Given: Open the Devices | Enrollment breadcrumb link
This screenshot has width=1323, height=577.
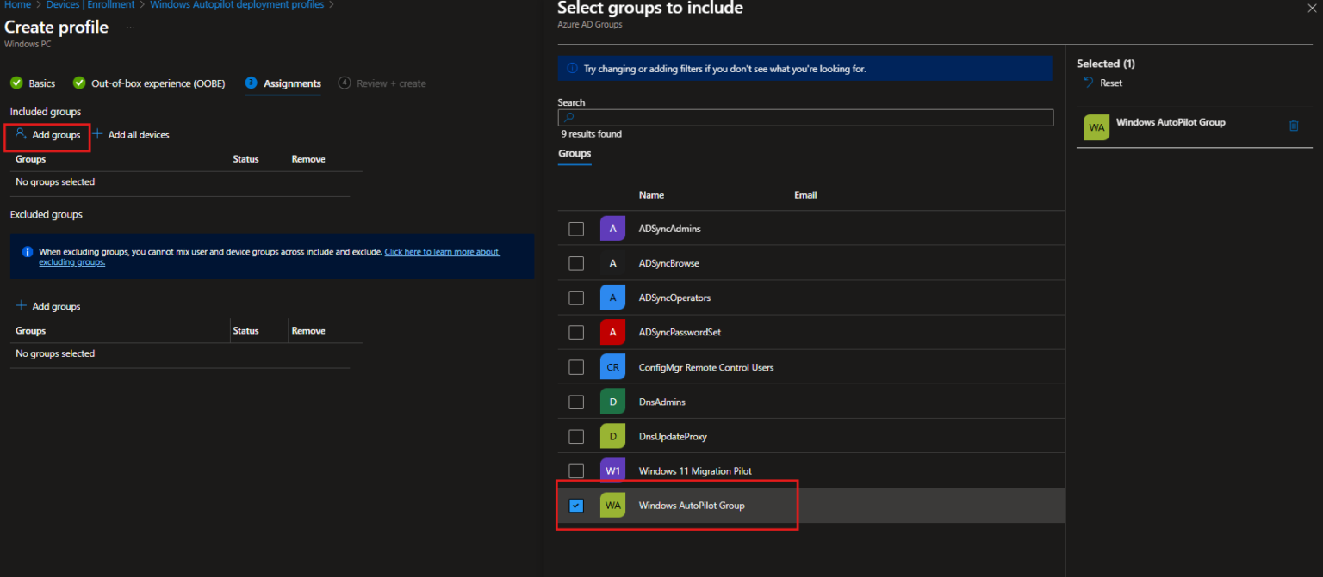Looking at the screenshot, I should pyautogui.click(x=90, y=4).
